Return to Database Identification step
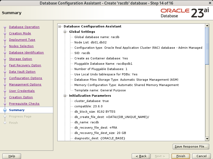Image resolution: width=213 pixels, height=159 pixels. (x=26, y=52)
